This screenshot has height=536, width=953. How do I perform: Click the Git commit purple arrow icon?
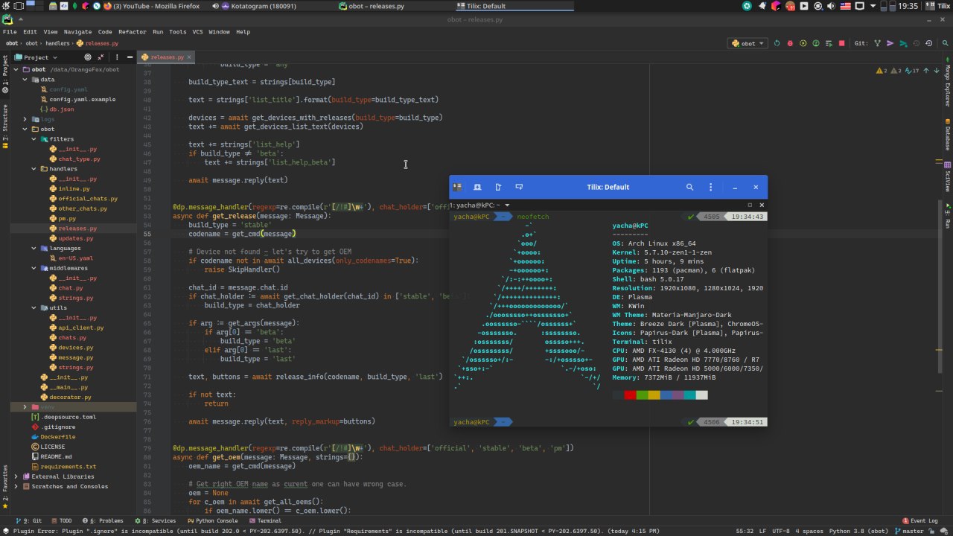[x=890, y=43]
